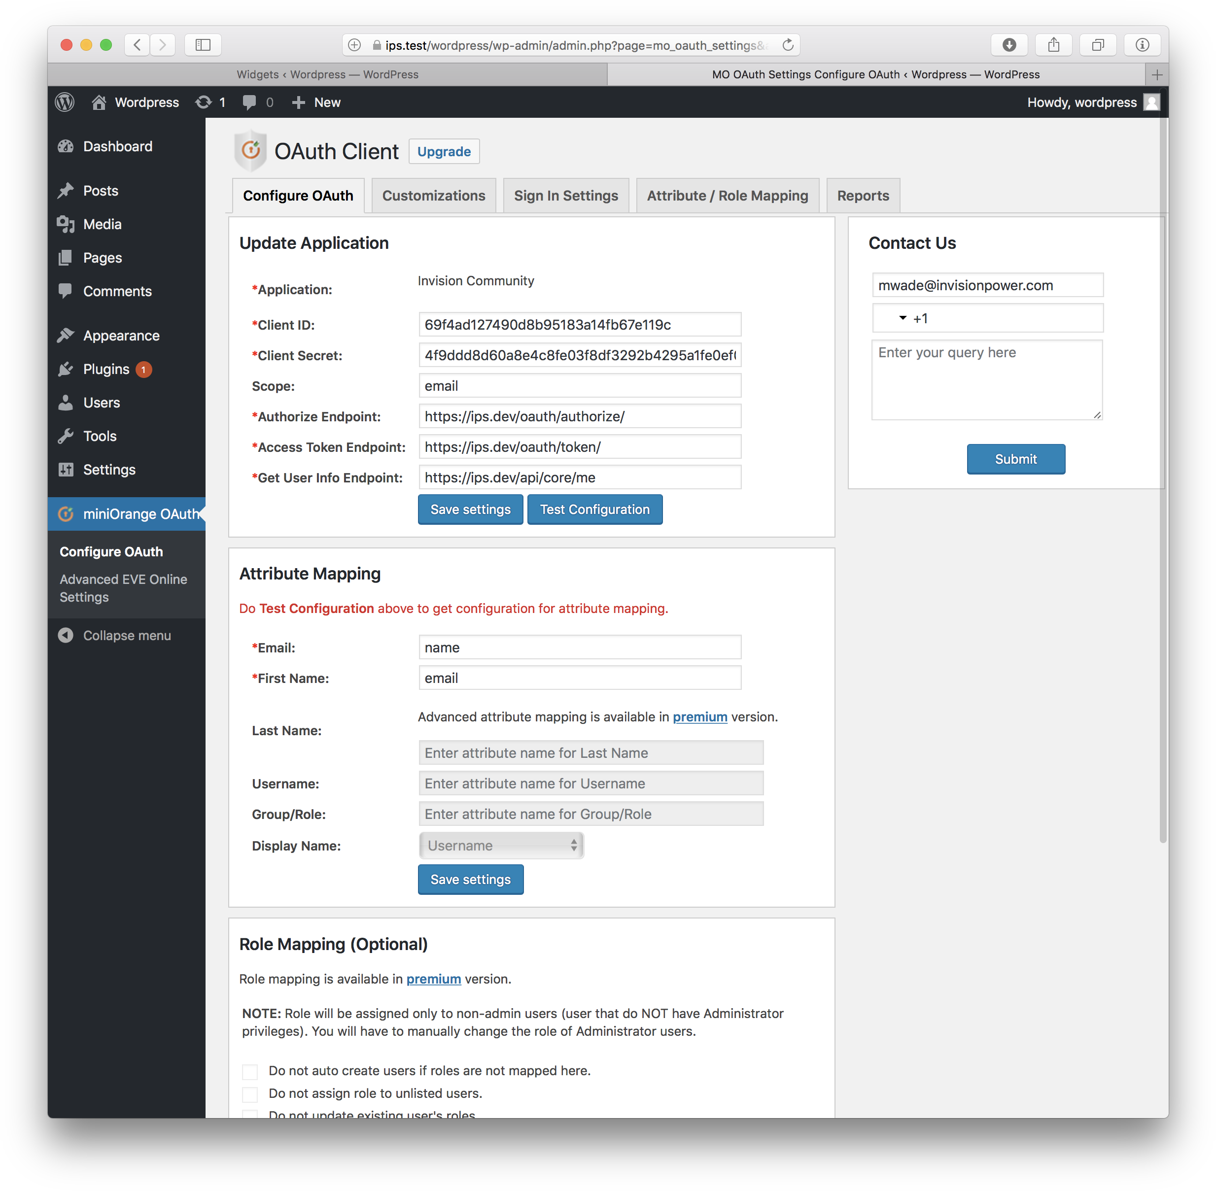1216x1191 pixels.
Task: Check 'Do not update existing user's roles' box
Action: [250, 1114]
